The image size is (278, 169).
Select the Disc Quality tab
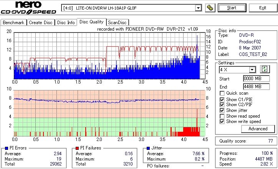(91, 22)
